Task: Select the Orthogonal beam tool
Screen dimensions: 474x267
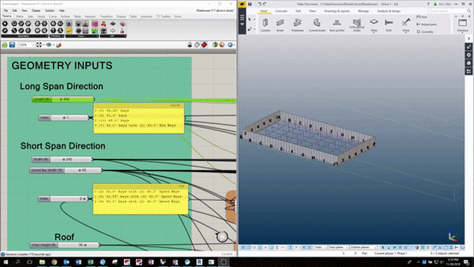Action: [x=357, y=24]
